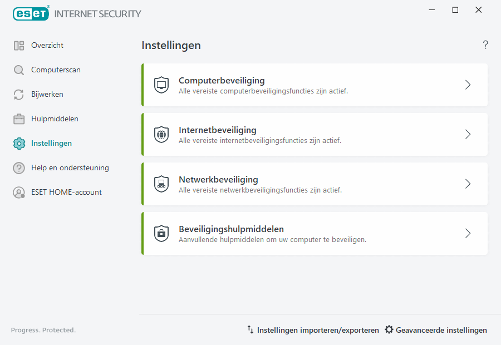Viewport: 501px width, 345px height.
Task: Click the ESET HOME-account person icon
Action: [18, 192]
